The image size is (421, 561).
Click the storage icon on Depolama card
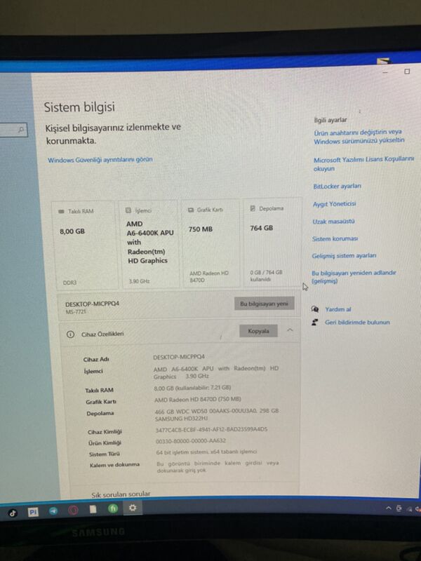coord(253,208)
